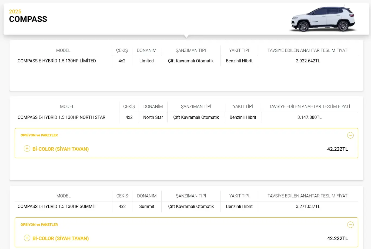Image resolution: width=371 pixels, height=249 pixels.
Task: Click 4x2 value in Summit row
Action: click(x=122, y=207)
